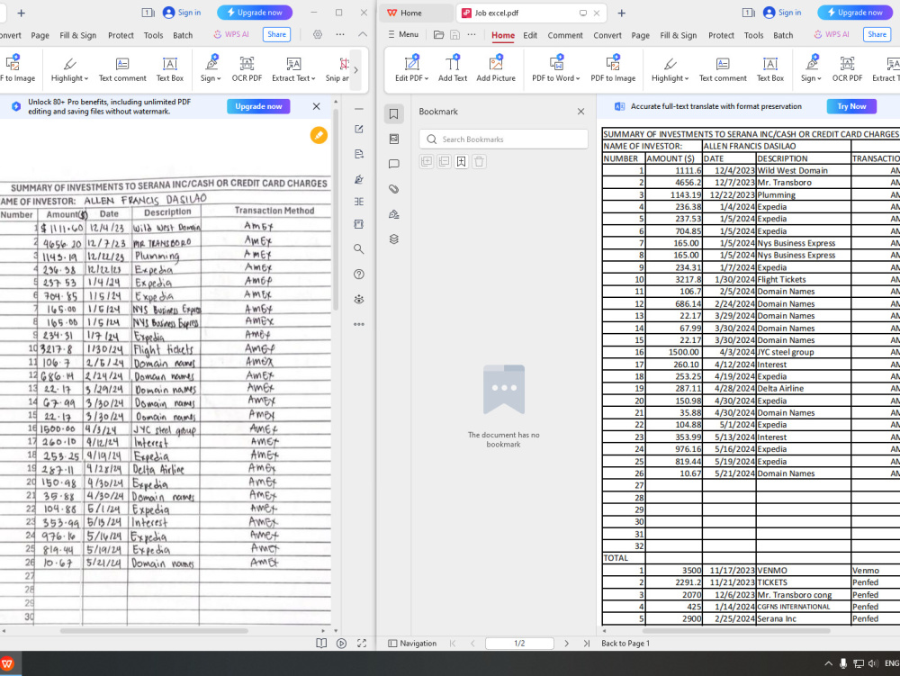
Task: Choose Highlight tool in right window
Action: (670, 69)
